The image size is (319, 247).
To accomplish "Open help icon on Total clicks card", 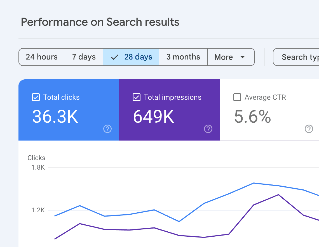I will click(x=107, y=129).
